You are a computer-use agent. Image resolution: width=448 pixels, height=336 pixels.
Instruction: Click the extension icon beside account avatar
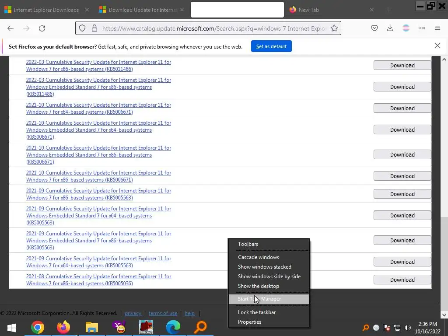421,28
